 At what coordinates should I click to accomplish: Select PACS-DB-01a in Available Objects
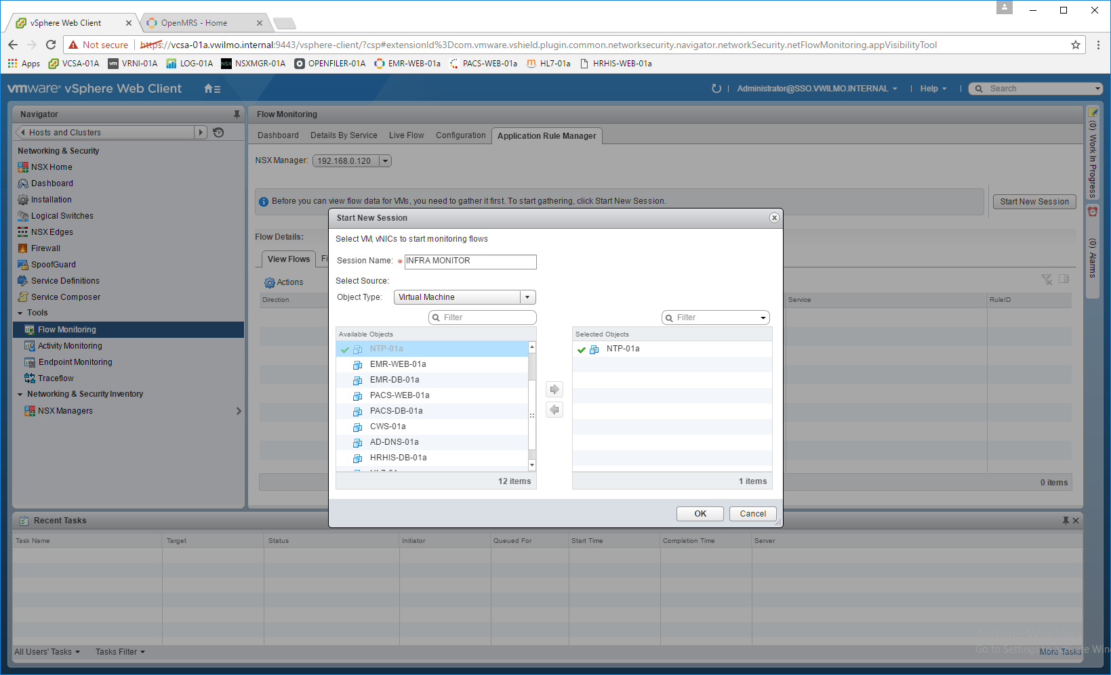click(432, 411)
